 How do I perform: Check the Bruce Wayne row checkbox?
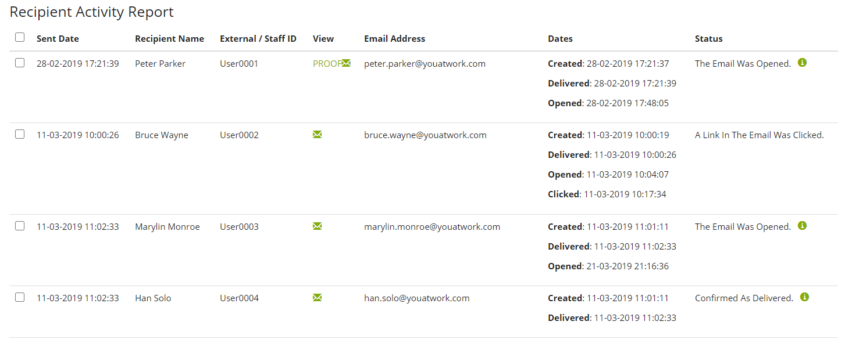click(20, 134)
